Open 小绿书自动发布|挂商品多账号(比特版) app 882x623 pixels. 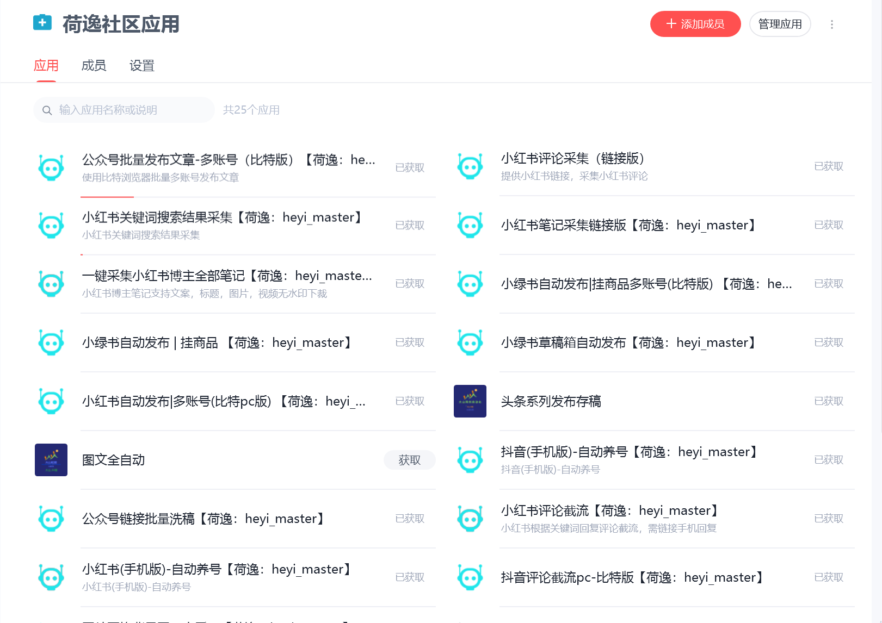[646, 284]
